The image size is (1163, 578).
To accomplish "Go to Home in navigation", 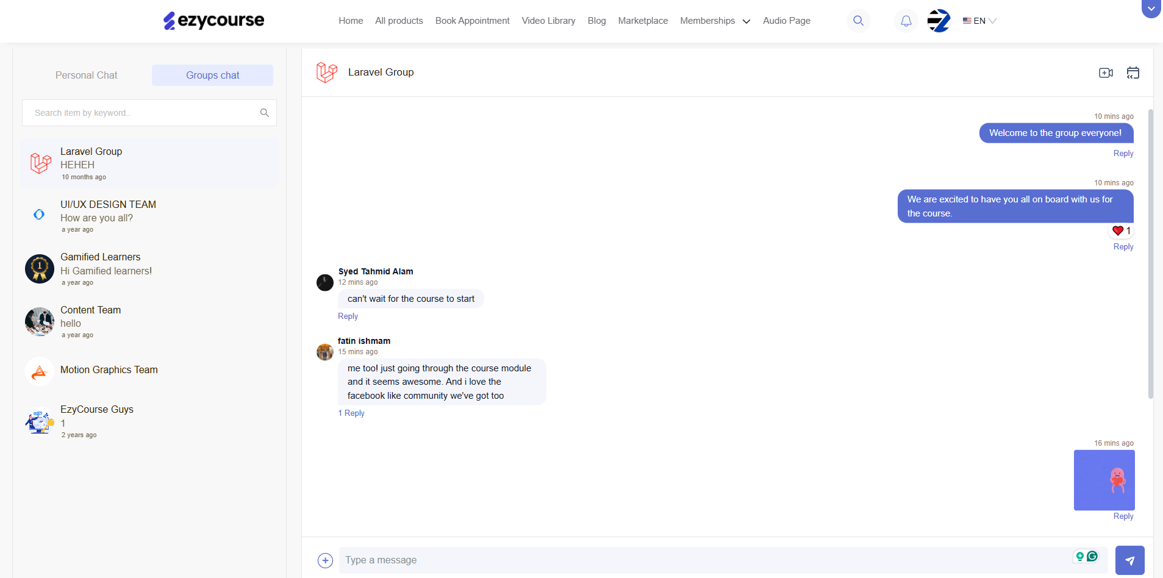I will tap(351, 21).
